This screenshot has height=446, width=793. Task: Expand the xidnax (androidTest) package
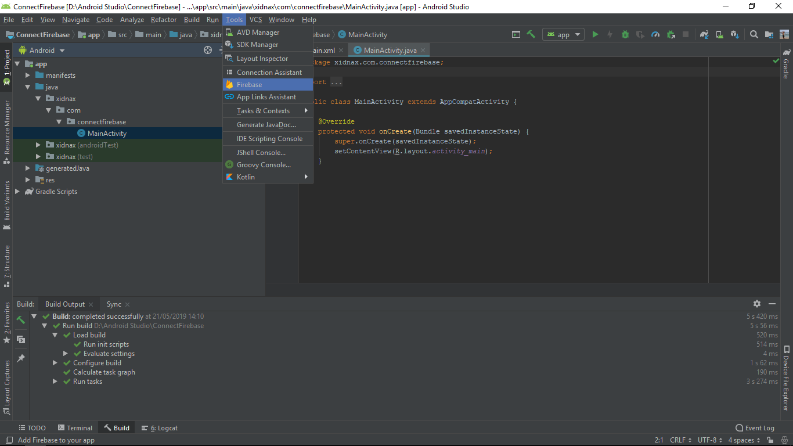click(38, 145)
